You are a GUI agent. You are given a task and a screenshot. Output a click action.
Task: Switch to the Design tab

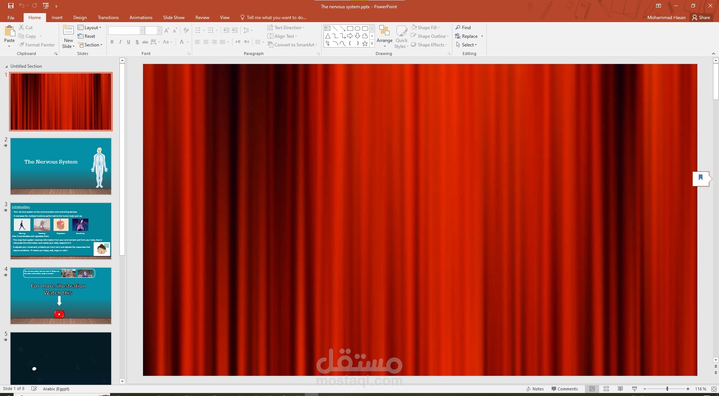click(x=80, y=17)
